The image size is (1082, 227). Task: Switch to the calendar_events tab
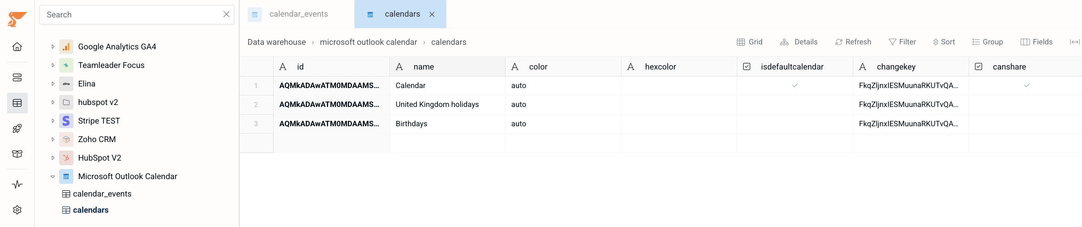click(x=298, y=14)
